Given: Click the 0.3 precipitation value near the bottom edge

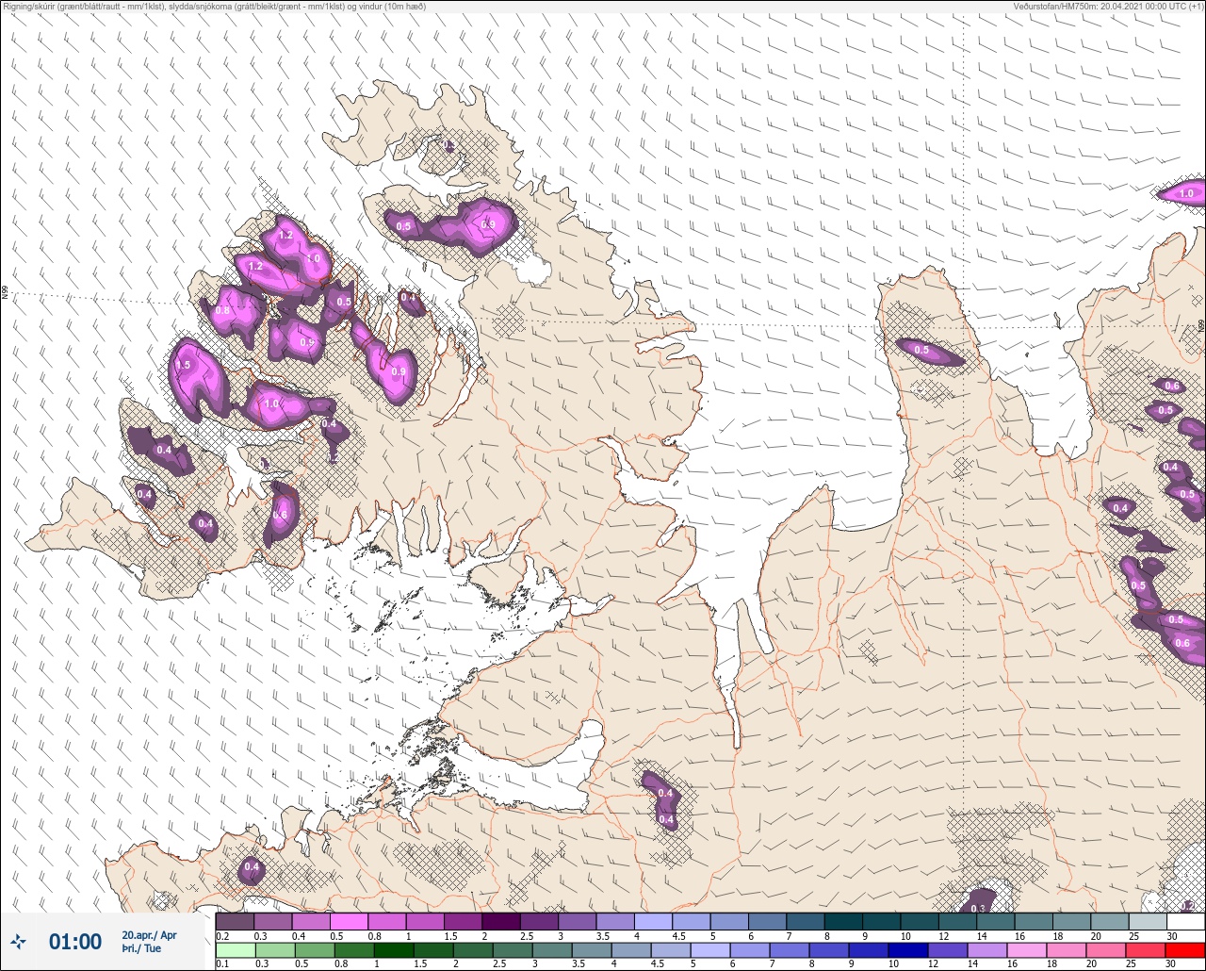Looking at the screenshot, I should pyautogui.click(x=978, y=909).
